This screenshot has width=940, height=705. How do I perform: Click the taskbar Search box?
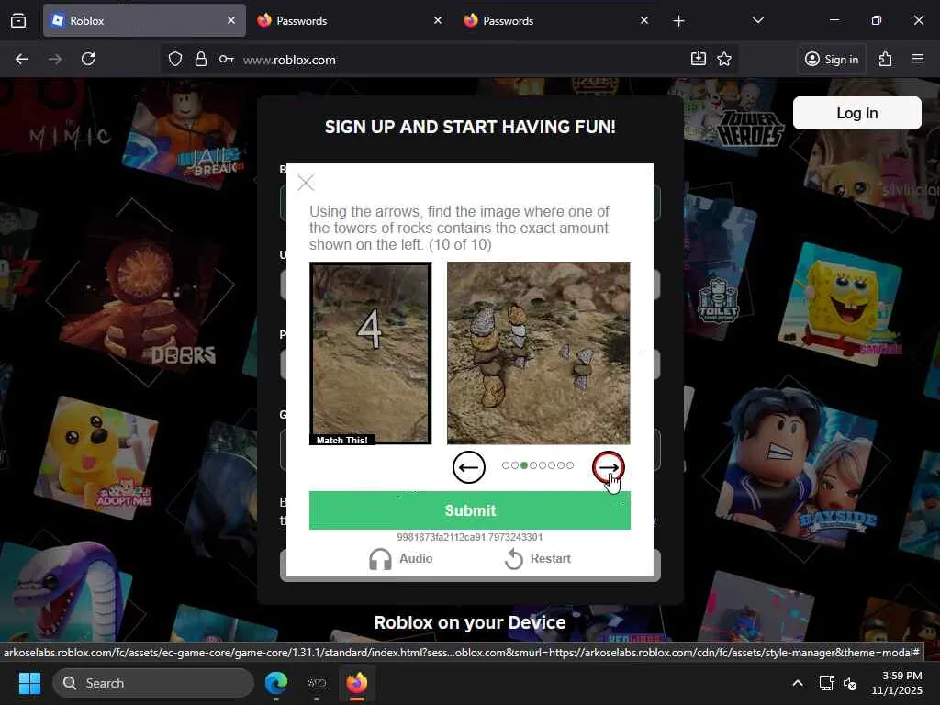coord(153,683)
